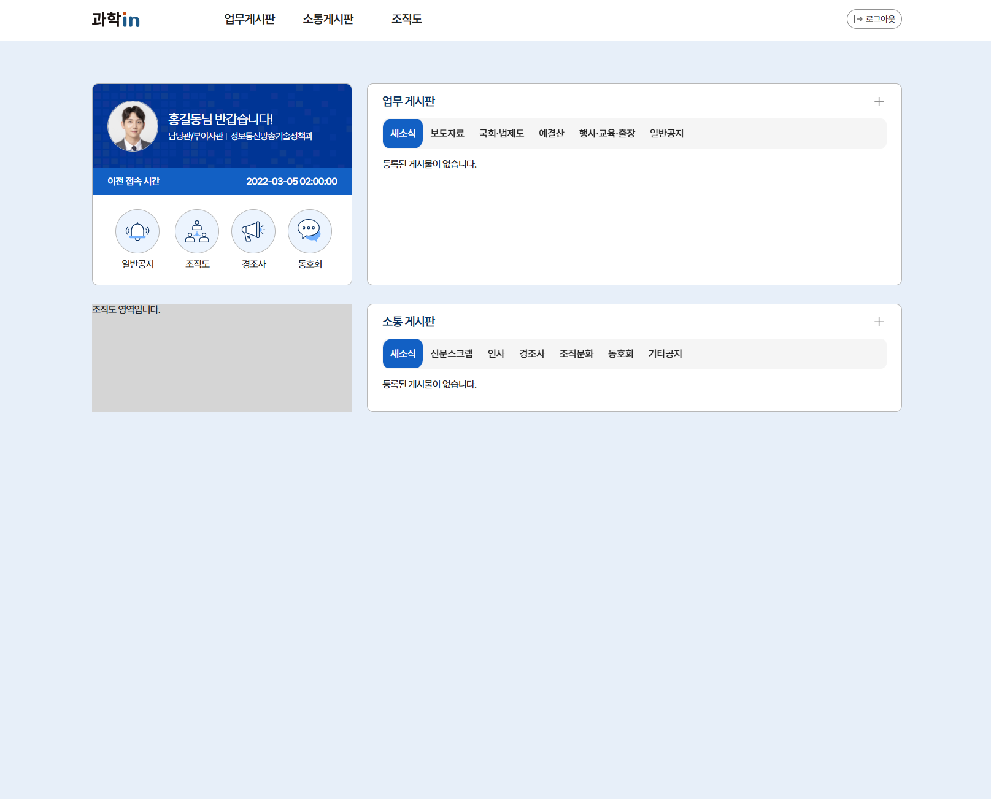
Task: Open the 동호회 chat bubble icon shortcut
Action: (310, 231)
